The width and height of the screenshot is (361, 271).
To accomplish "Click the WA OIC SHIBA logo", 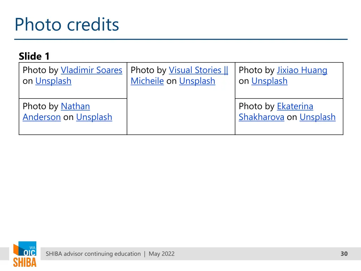I will [x=25, y=254].
